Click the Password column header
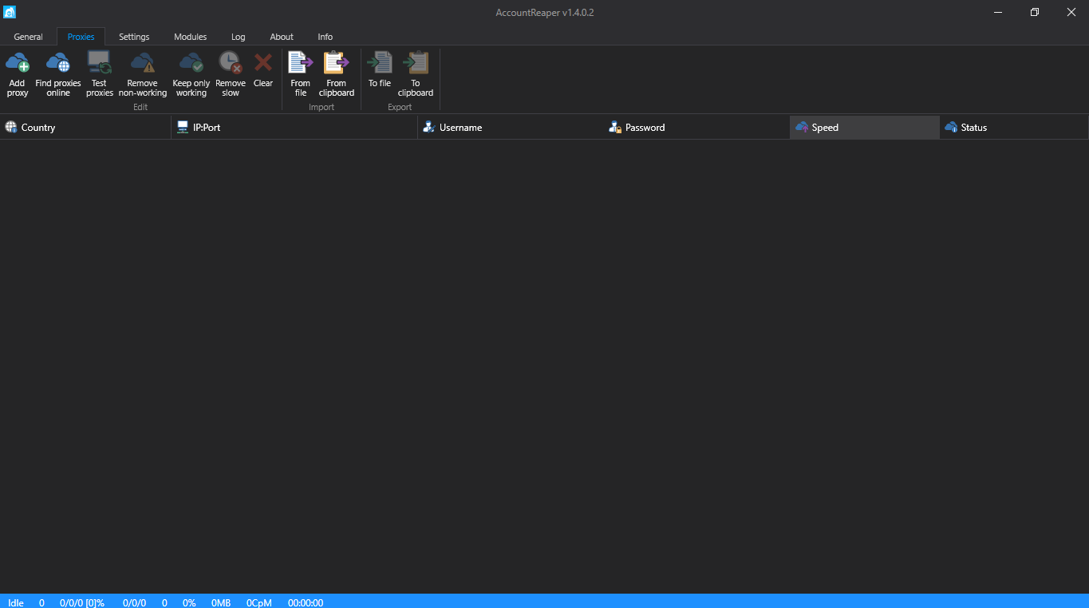 coord(696,128)
